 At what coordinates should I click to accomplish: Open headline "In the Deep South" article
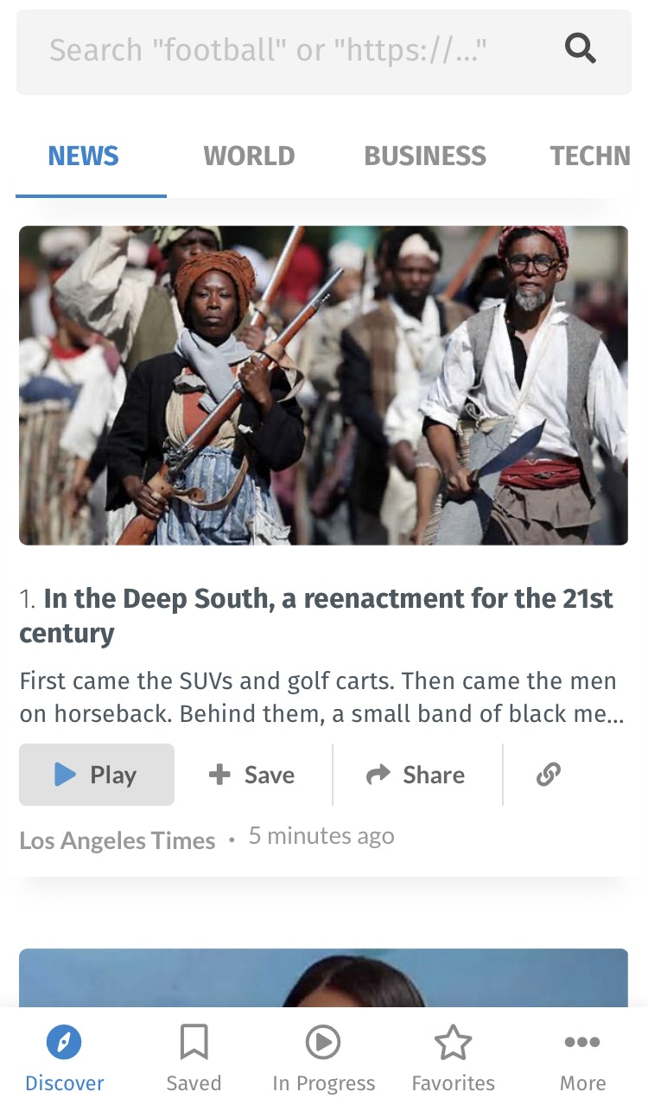click(x=316, y=616)
